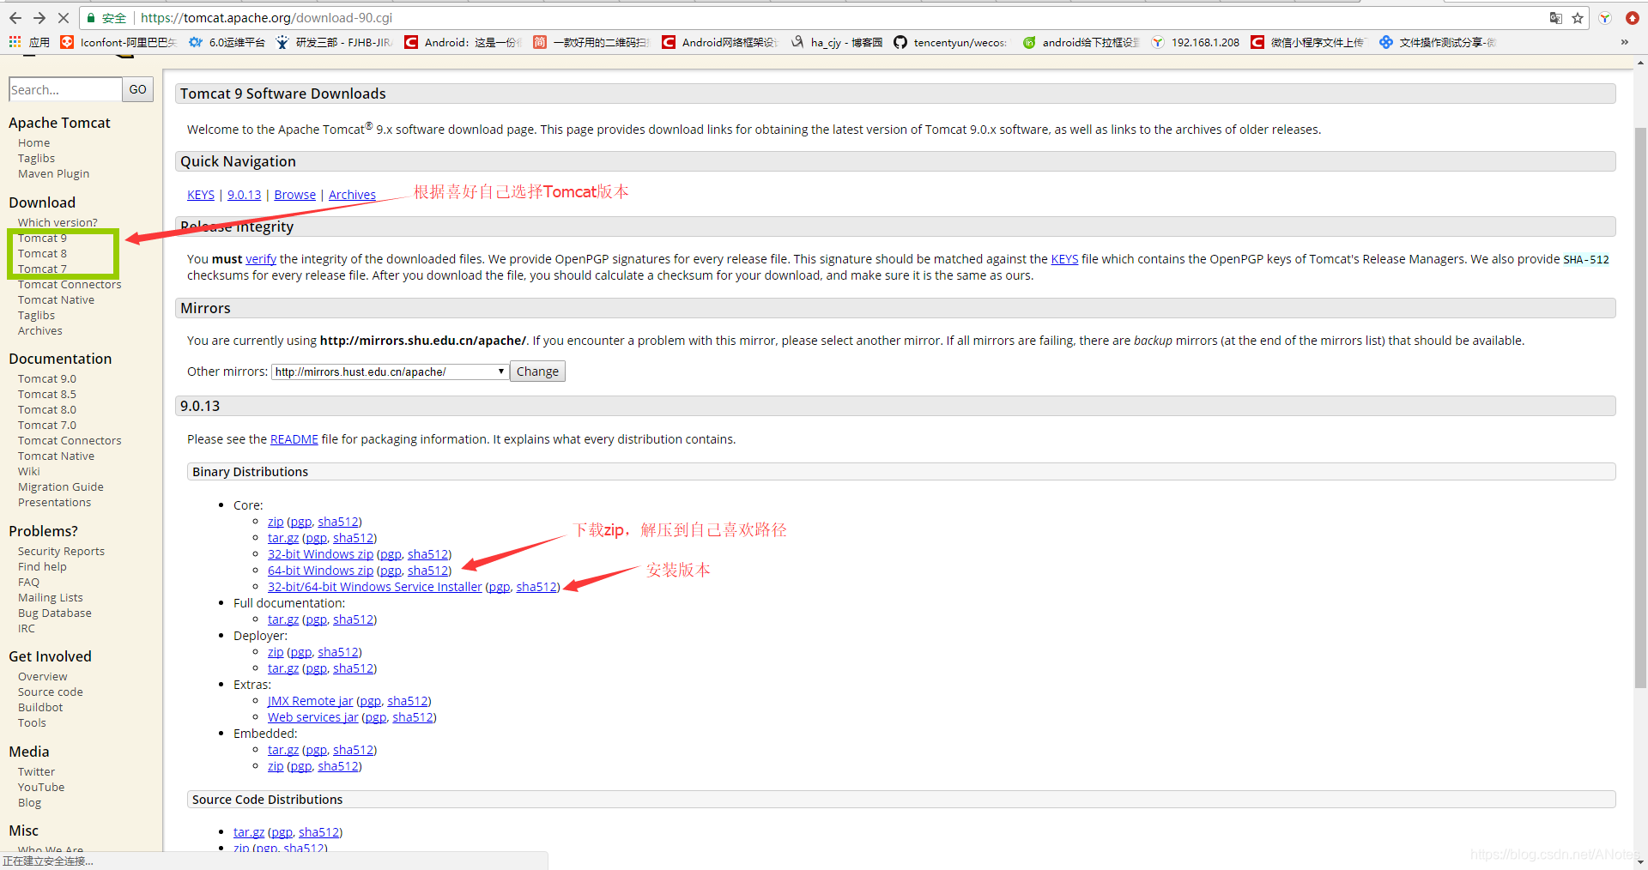This screenshot has height=870, width=1648.
Task: Click the scrollbar down arrow
Action: tap(1640, 862)
